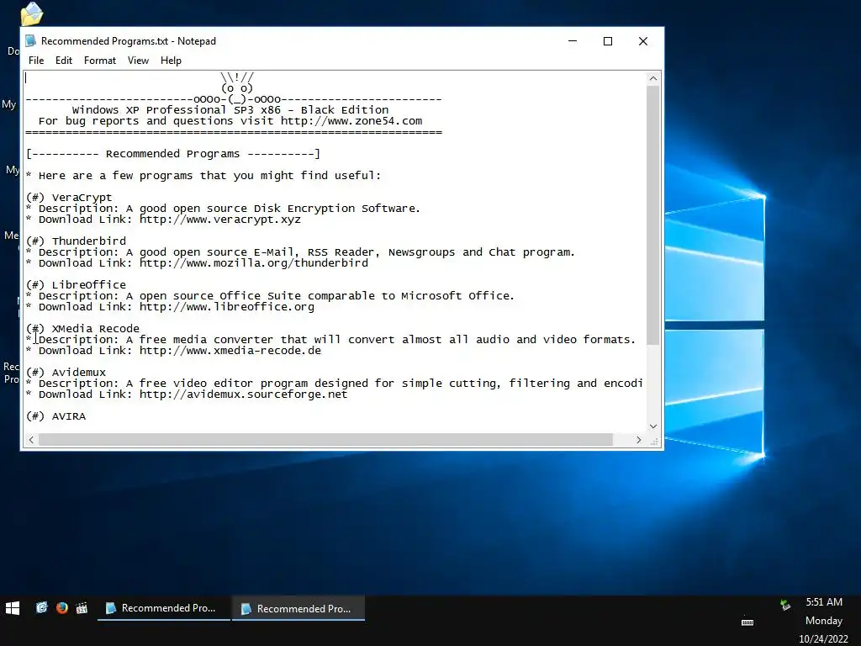Click the horizontal scrollbar right arrow
Viewport: 861px width, 646px height.
639,439
